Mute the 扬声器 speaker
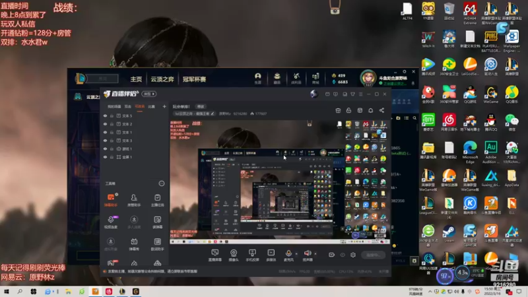Viewport: 528px width, 297px height. [308, 255]
